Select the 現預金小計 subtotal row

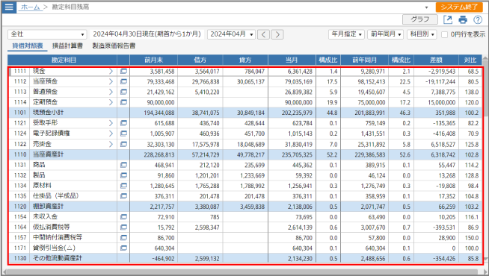point(244,113)
